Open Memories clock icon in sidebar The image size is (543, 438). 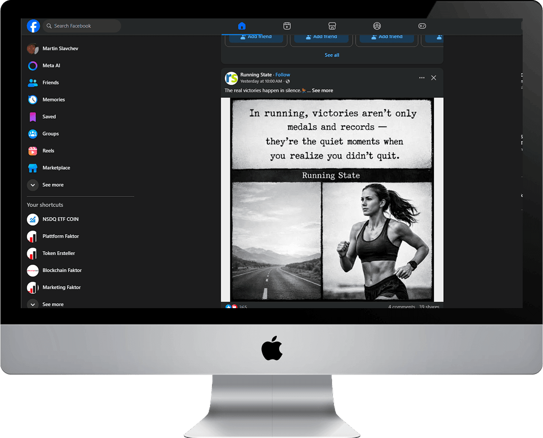pos(32,99)
